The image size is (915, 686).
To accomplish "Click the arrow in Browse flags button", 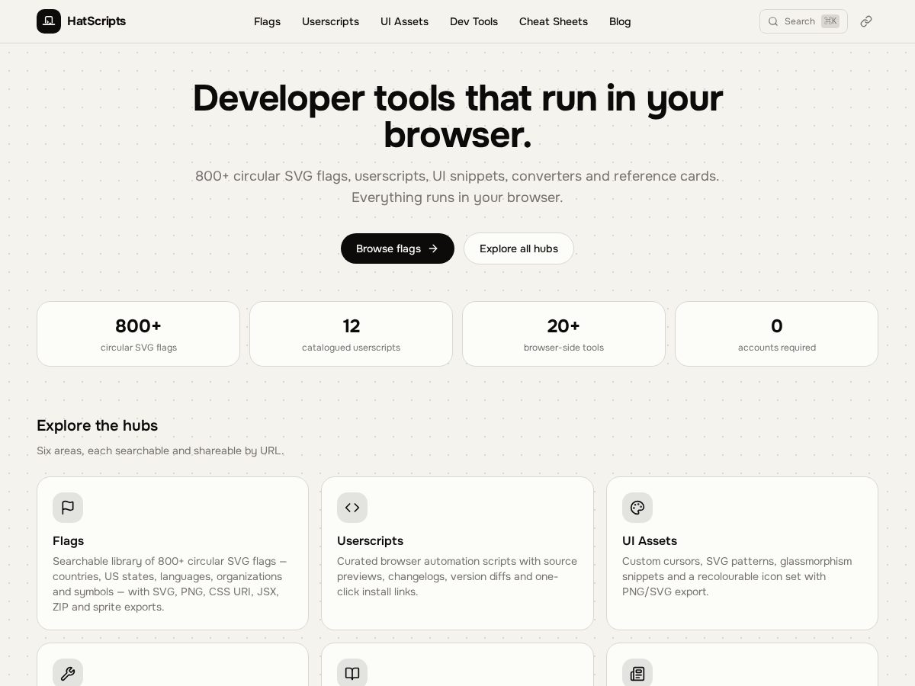I will 433,248.
